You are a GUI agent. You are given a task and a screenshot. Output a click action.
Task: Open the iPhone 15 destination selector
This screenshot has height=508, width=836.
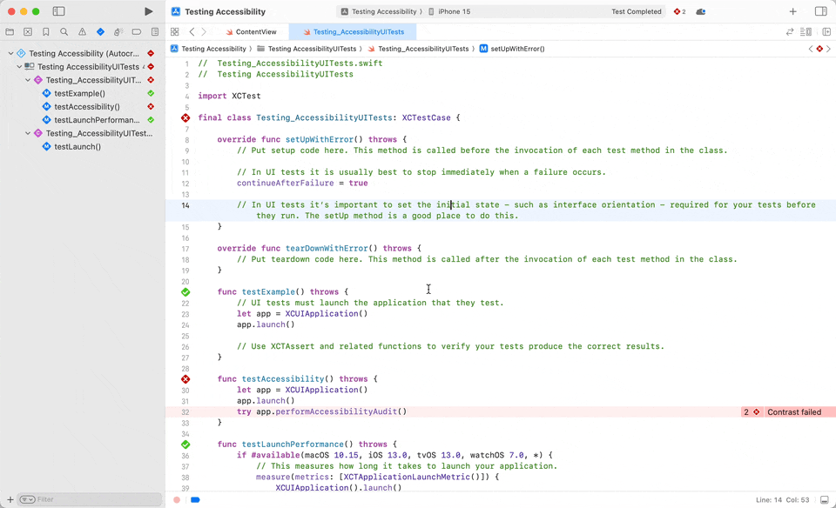tap(454, 11)
